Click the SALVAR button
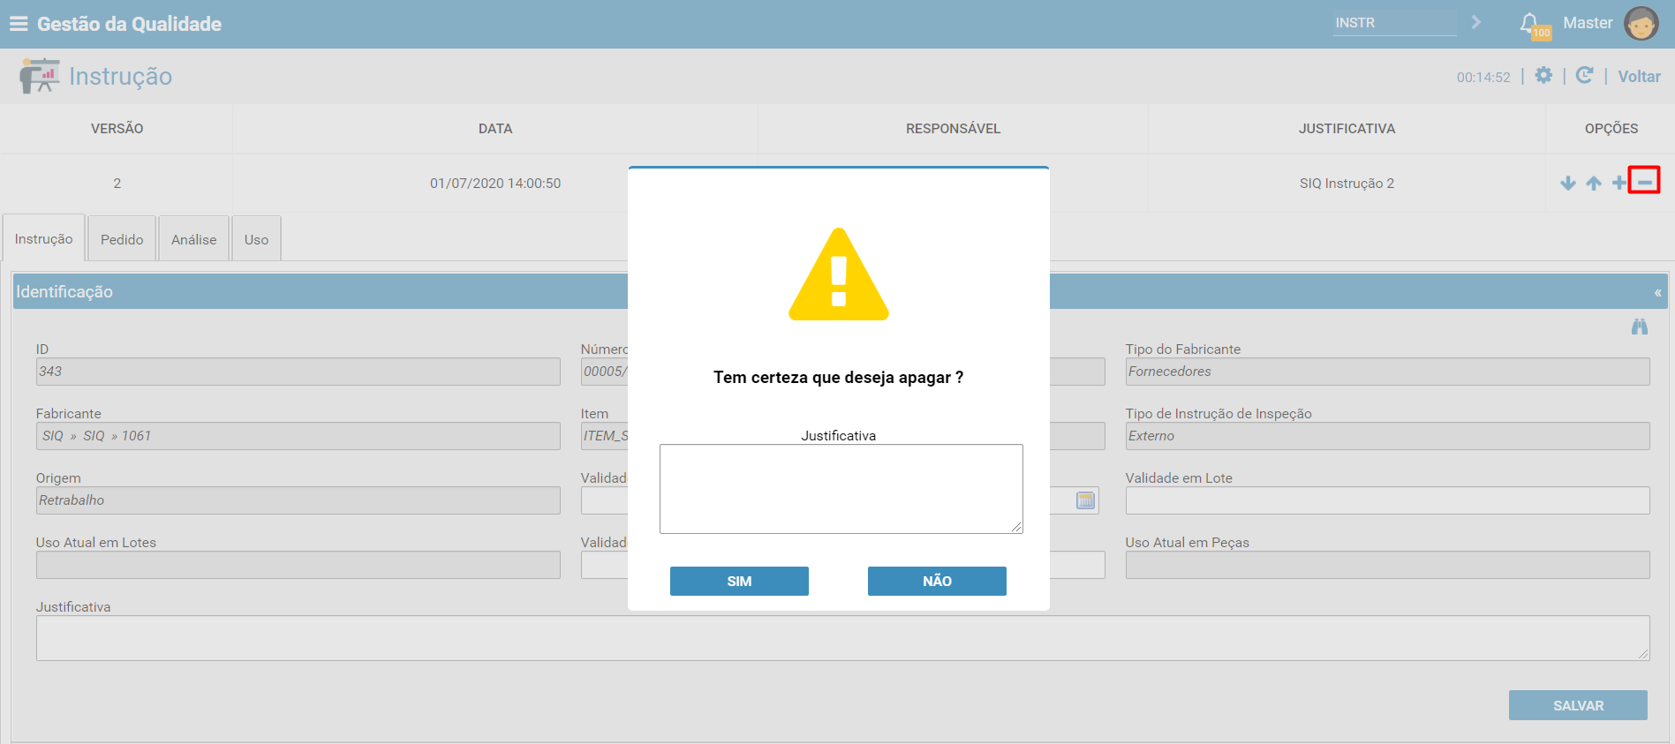Viewport: 1675px width, 744px height. tap(1578, 705)
